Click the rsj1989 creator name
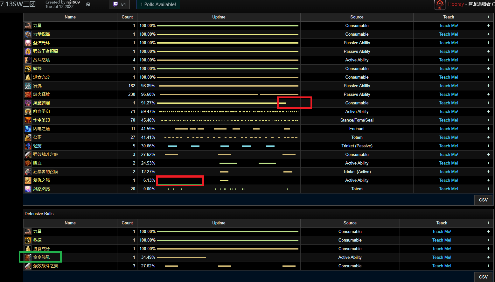The height and width of the screenshot is (282, 495). [73, 2]
